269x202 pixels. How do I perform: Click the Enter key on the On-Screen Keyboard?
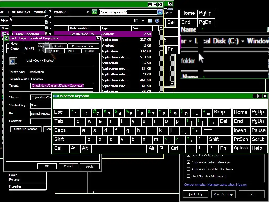tap(216, 130)
